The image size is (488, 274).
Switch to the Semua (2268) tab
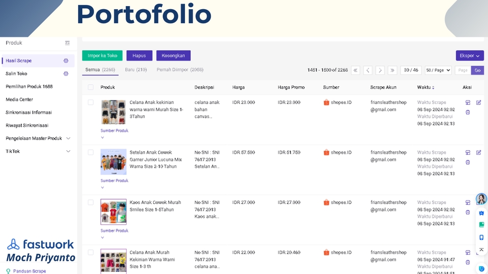[x=100, y=70]
